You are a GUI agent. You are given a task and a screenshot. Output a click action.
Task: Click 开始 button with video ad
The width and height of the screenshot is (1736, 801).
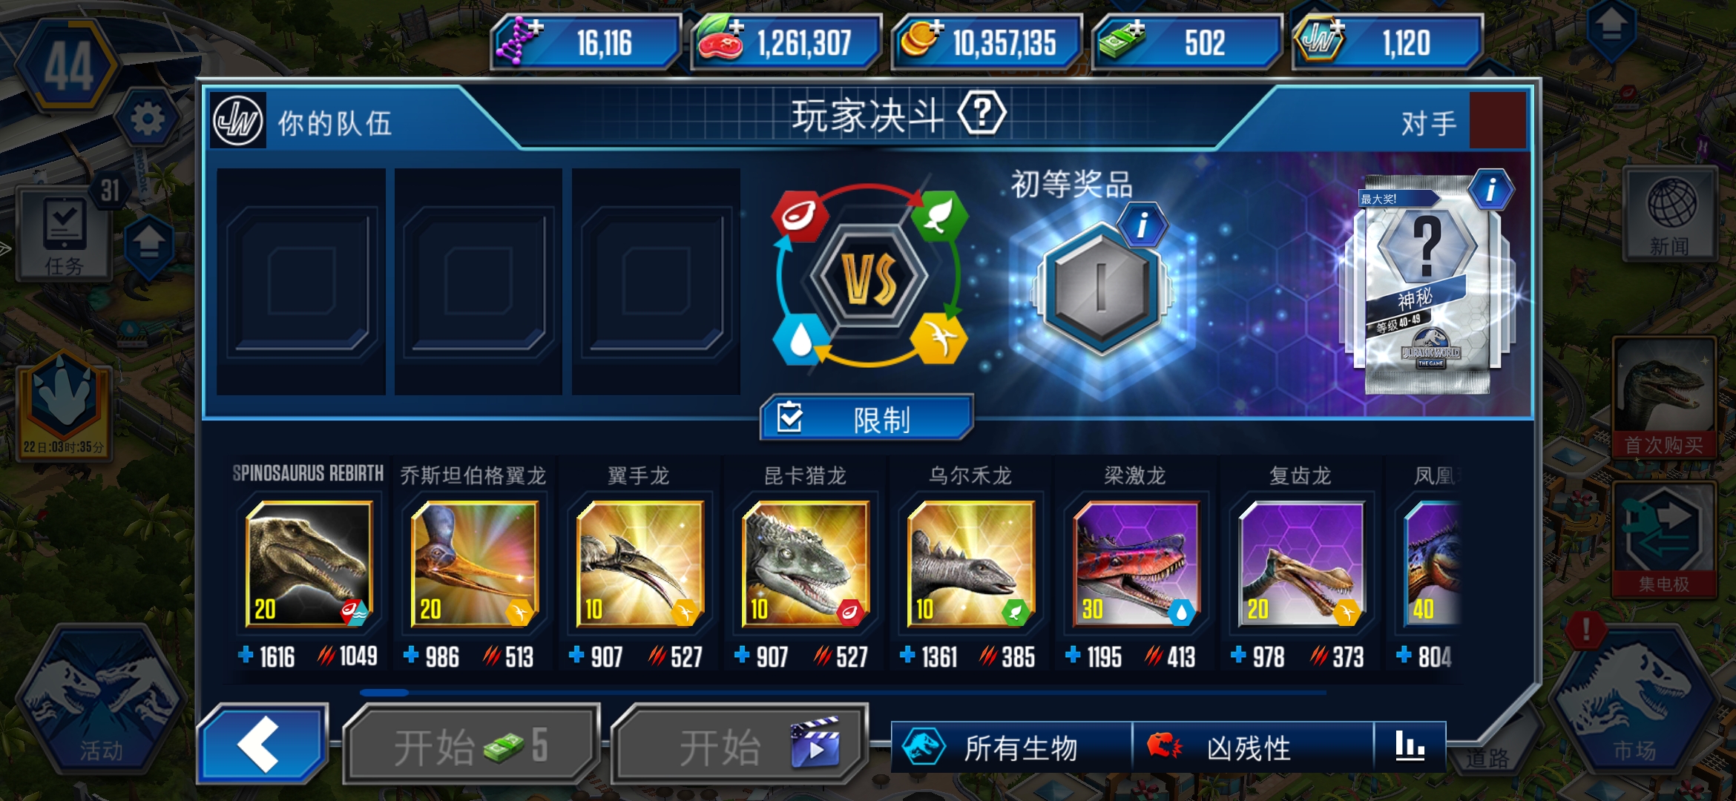[740, 744]
